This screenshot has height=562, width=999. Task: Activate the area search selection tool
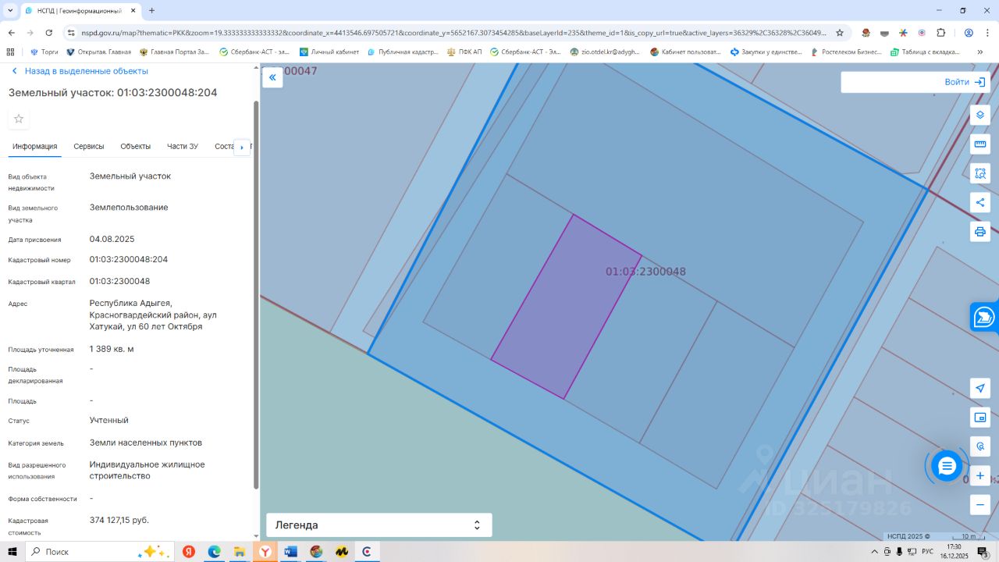coord(980,173)
